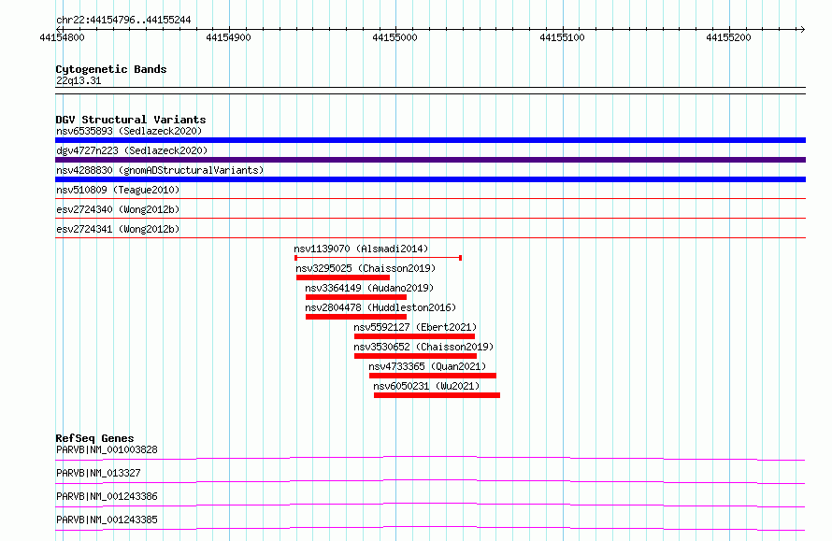Select the nsv3530652 (Chaisson2019) red bar

pos(415,356)
